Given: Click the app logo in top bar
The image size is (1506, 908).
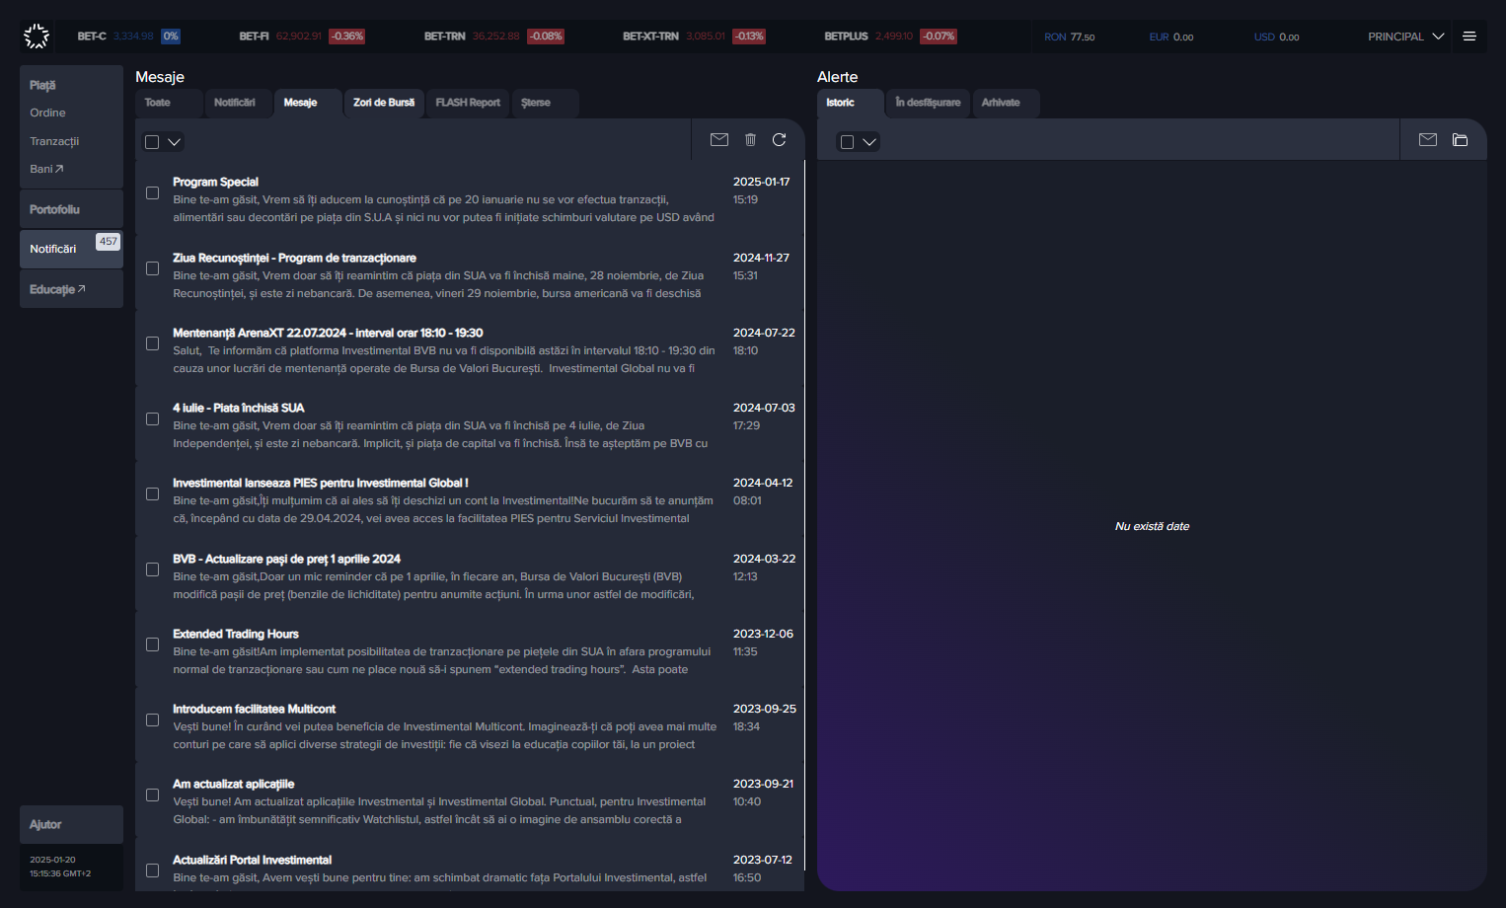Looking at the screenshot, I should [x=37, y=37].
